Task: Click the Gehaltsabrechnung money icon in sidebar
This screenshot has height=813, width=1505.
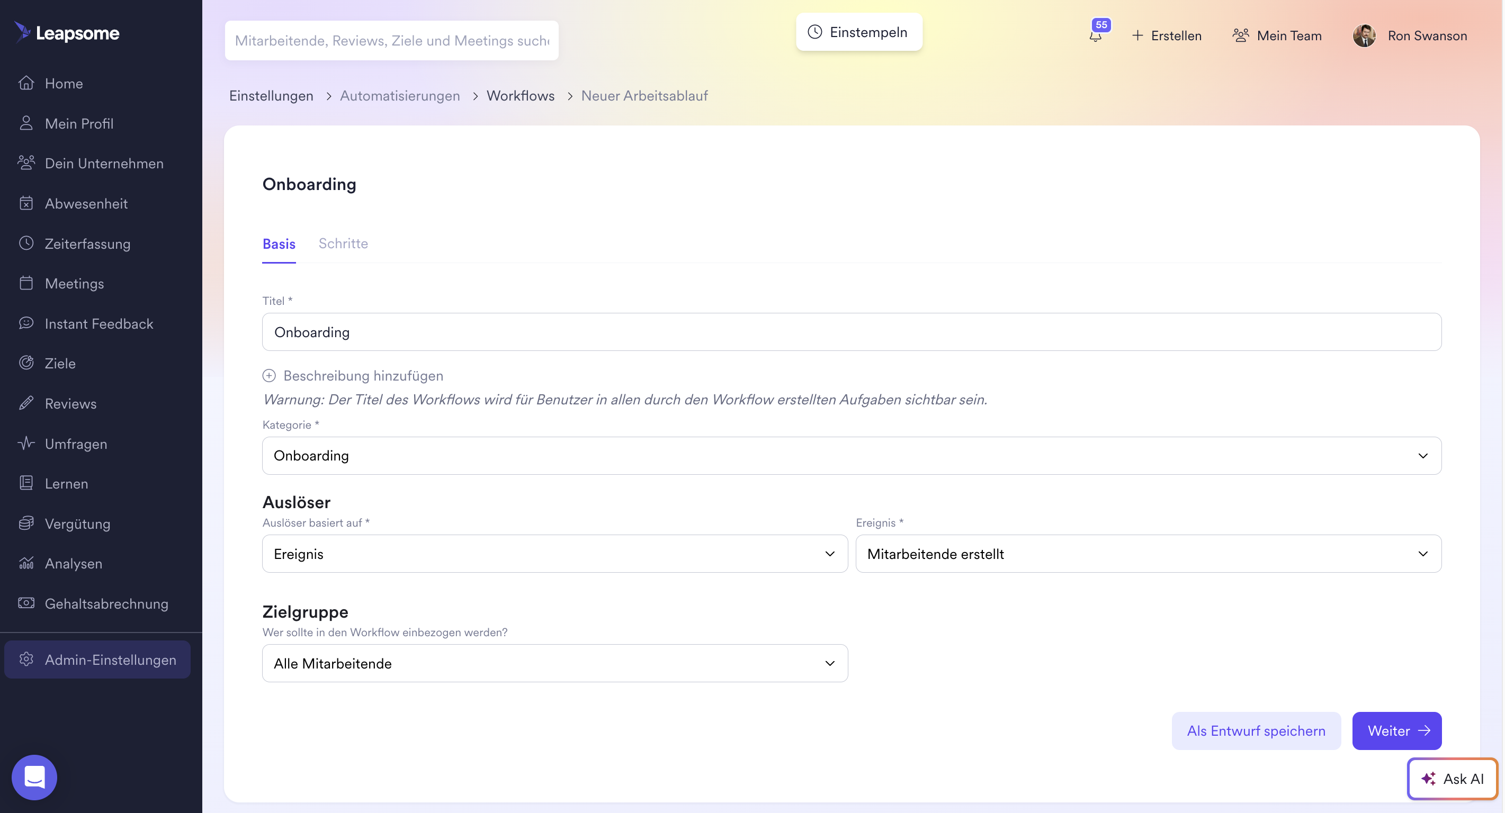Action: click(x=26, y=603)
